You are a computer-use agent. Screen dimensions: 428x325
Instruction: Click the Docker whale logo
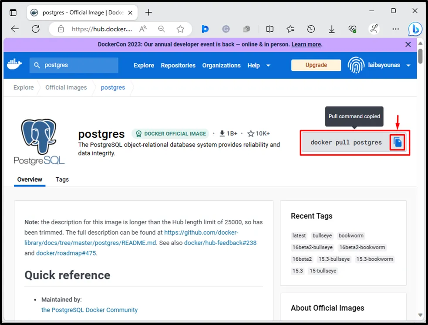[x=14, y=65]
